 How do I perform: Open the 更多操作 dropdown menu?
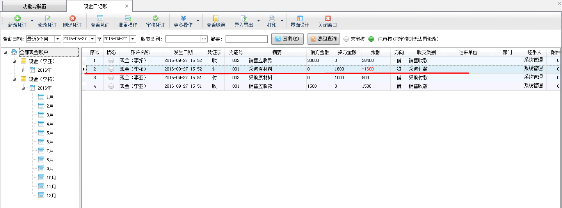click(x=198, y=21)
